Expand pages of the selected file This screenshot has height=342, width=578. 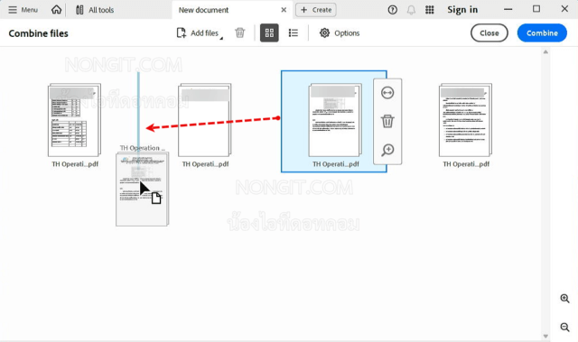point(387,93)
